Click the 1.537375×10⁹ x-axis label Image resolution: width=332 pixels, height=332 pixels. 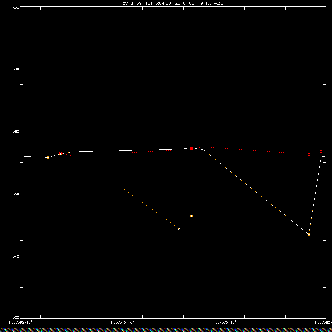point(224,322)
